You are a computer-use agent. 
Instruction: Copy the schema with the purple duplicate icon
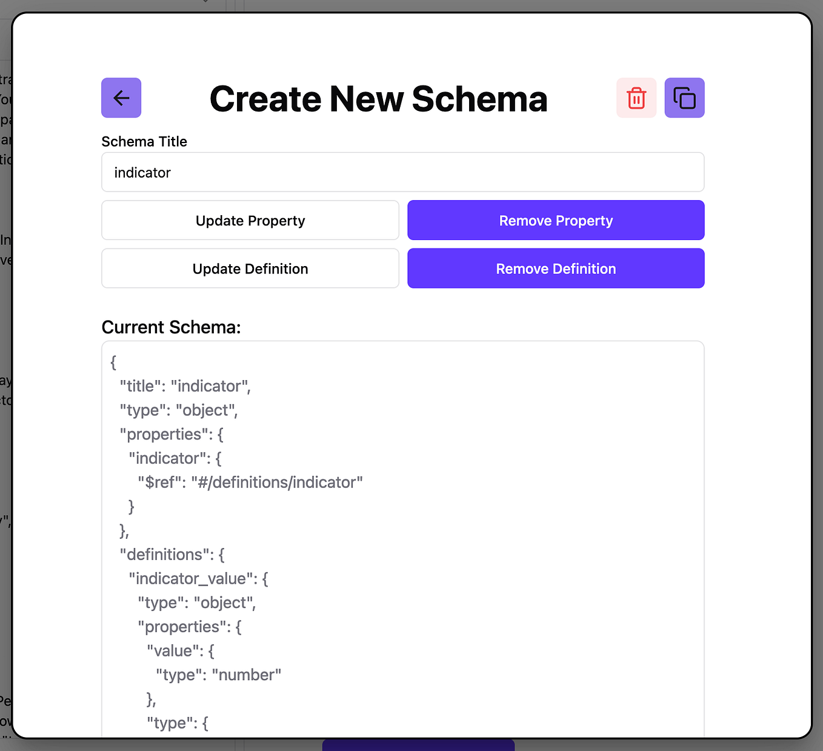coord(684,97)
